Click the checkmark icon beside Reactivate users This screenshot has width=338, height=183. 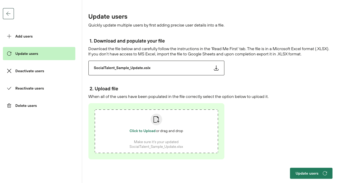(x=9, y=88)
